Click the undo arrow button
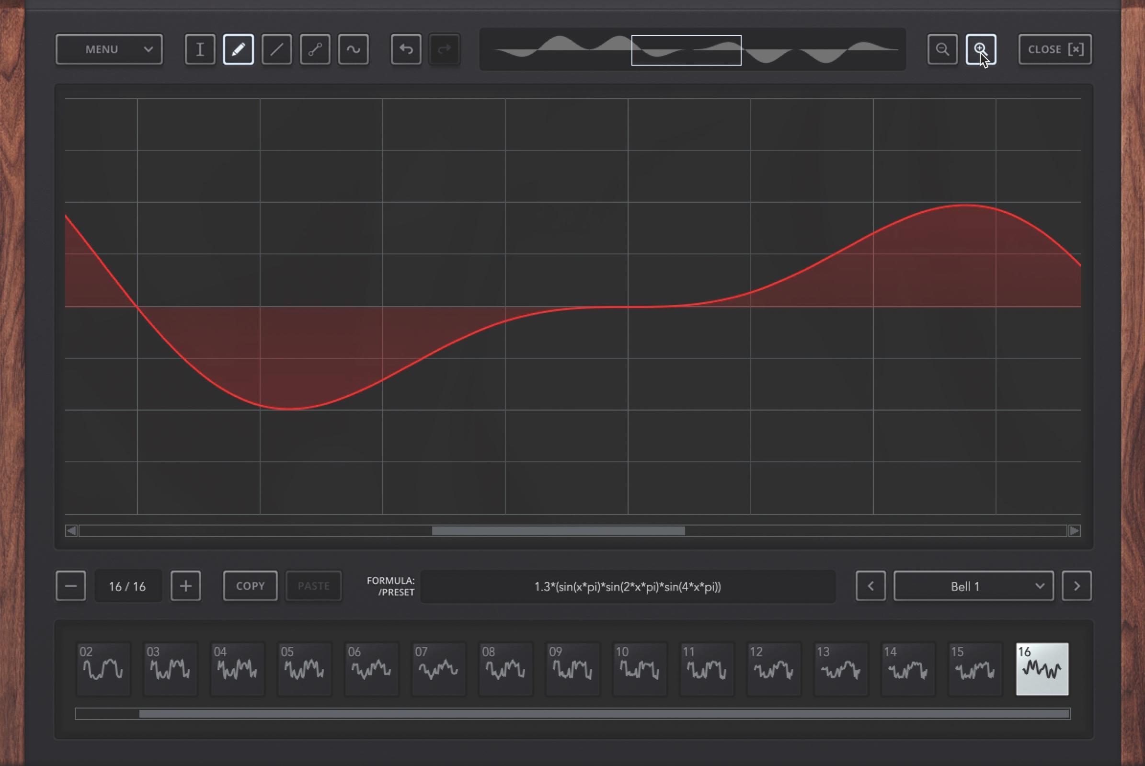 coord(406,49)
